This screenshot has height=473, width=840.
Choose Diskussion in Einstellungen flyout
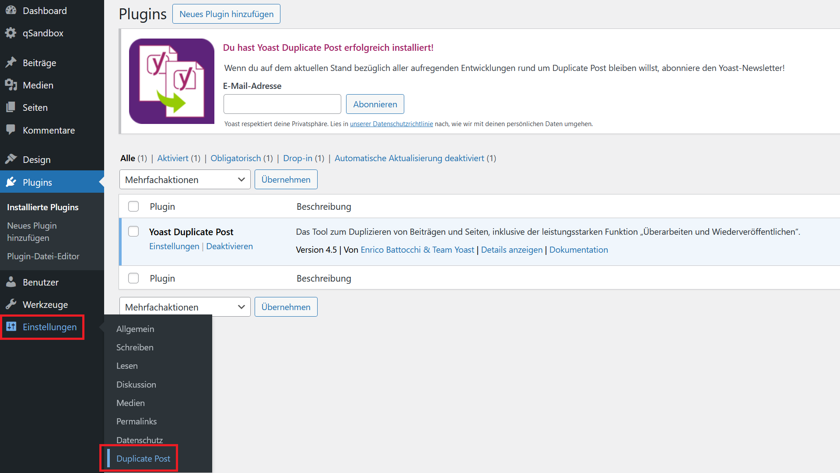tap(136, 385)
